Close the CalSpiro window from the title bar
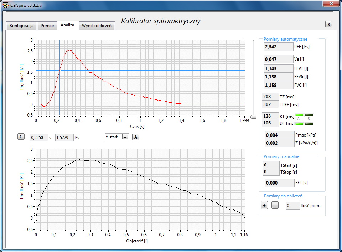This screenshot has width=342, height=252. click(331, 4)
